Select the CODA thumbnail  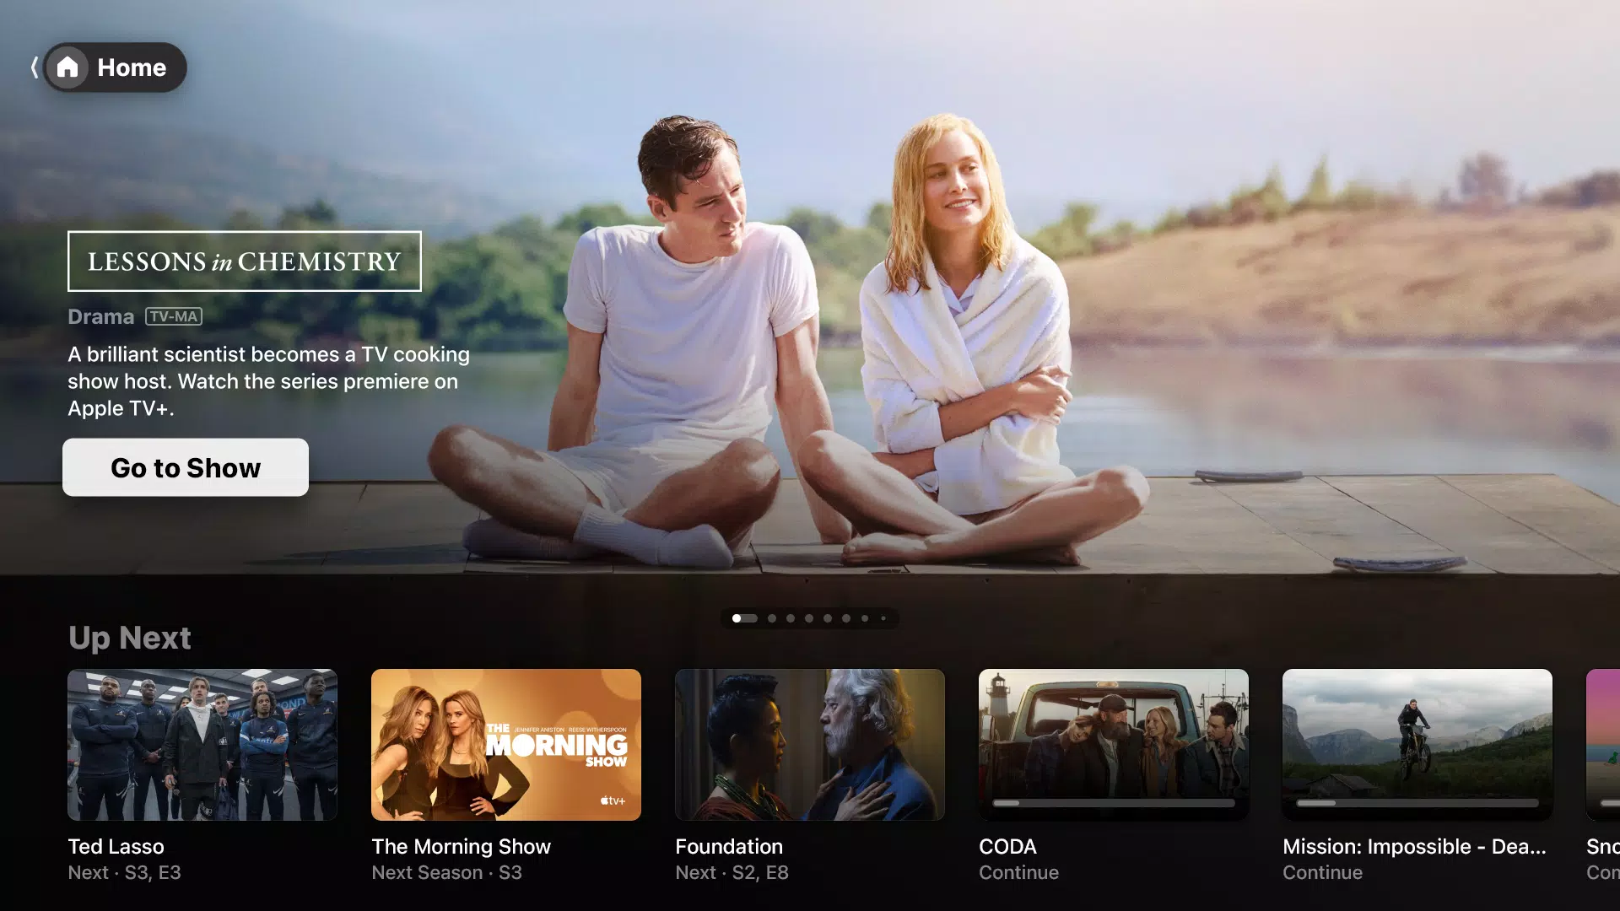click(1113, 743)
